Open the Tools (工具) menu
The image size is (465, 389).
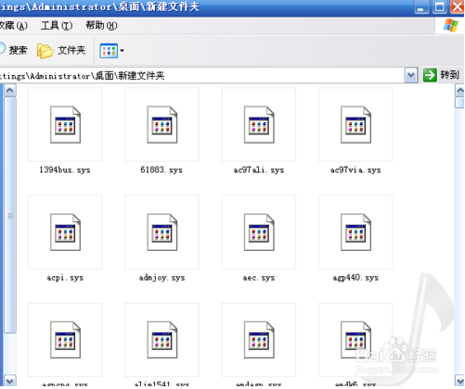[57, 26]
